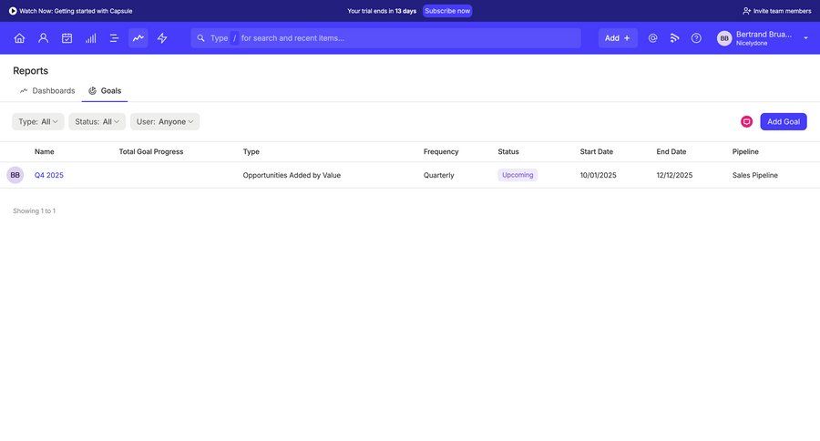Click the @ mentions icon
The image size is (820, 441).
tap(652, 38)
